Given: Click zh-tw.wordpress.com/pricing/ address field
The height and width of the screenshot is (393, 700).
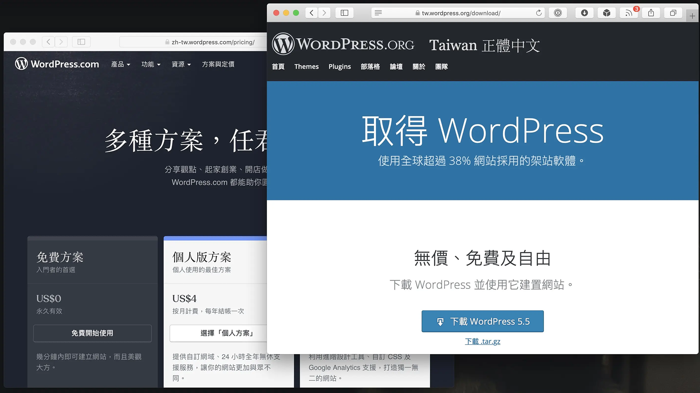Looking at the screenshot, I should (x=194, y=42).
